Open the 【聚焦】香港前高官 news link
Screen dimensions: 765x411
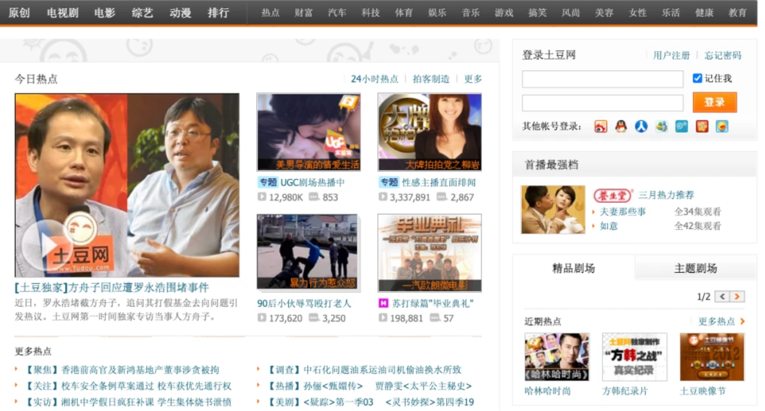tap(121, 369)
